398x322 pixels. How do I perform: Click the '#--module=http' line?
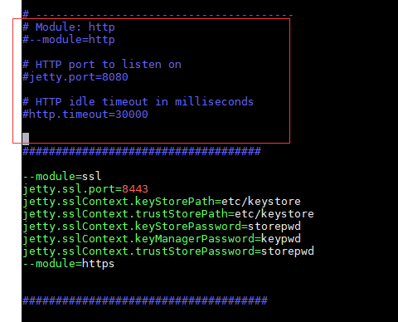click(69, 40)
